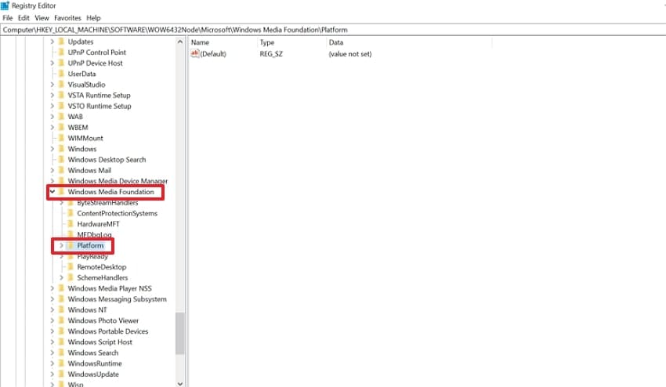Expand the Windows Search key
666x387 pixels.
point(52,353)
